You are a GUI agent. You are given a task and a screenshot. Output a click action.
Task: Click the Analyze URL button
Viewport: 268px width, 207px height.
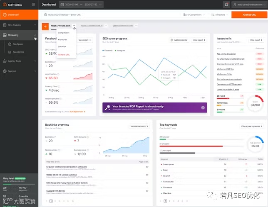click(x=249, y=15)
